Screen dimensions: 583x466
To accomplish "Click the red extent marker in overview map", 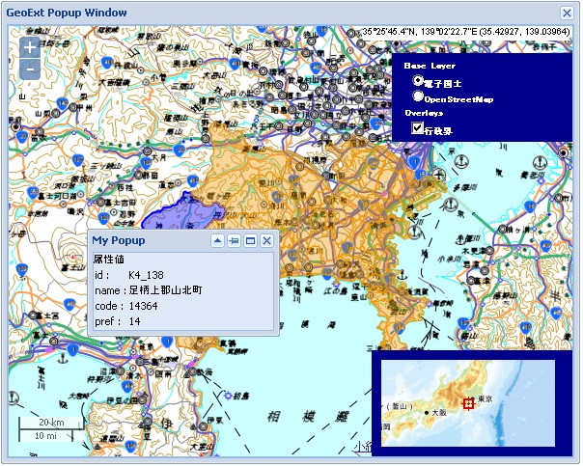I will pyautogui.click(x=469, y=402).
